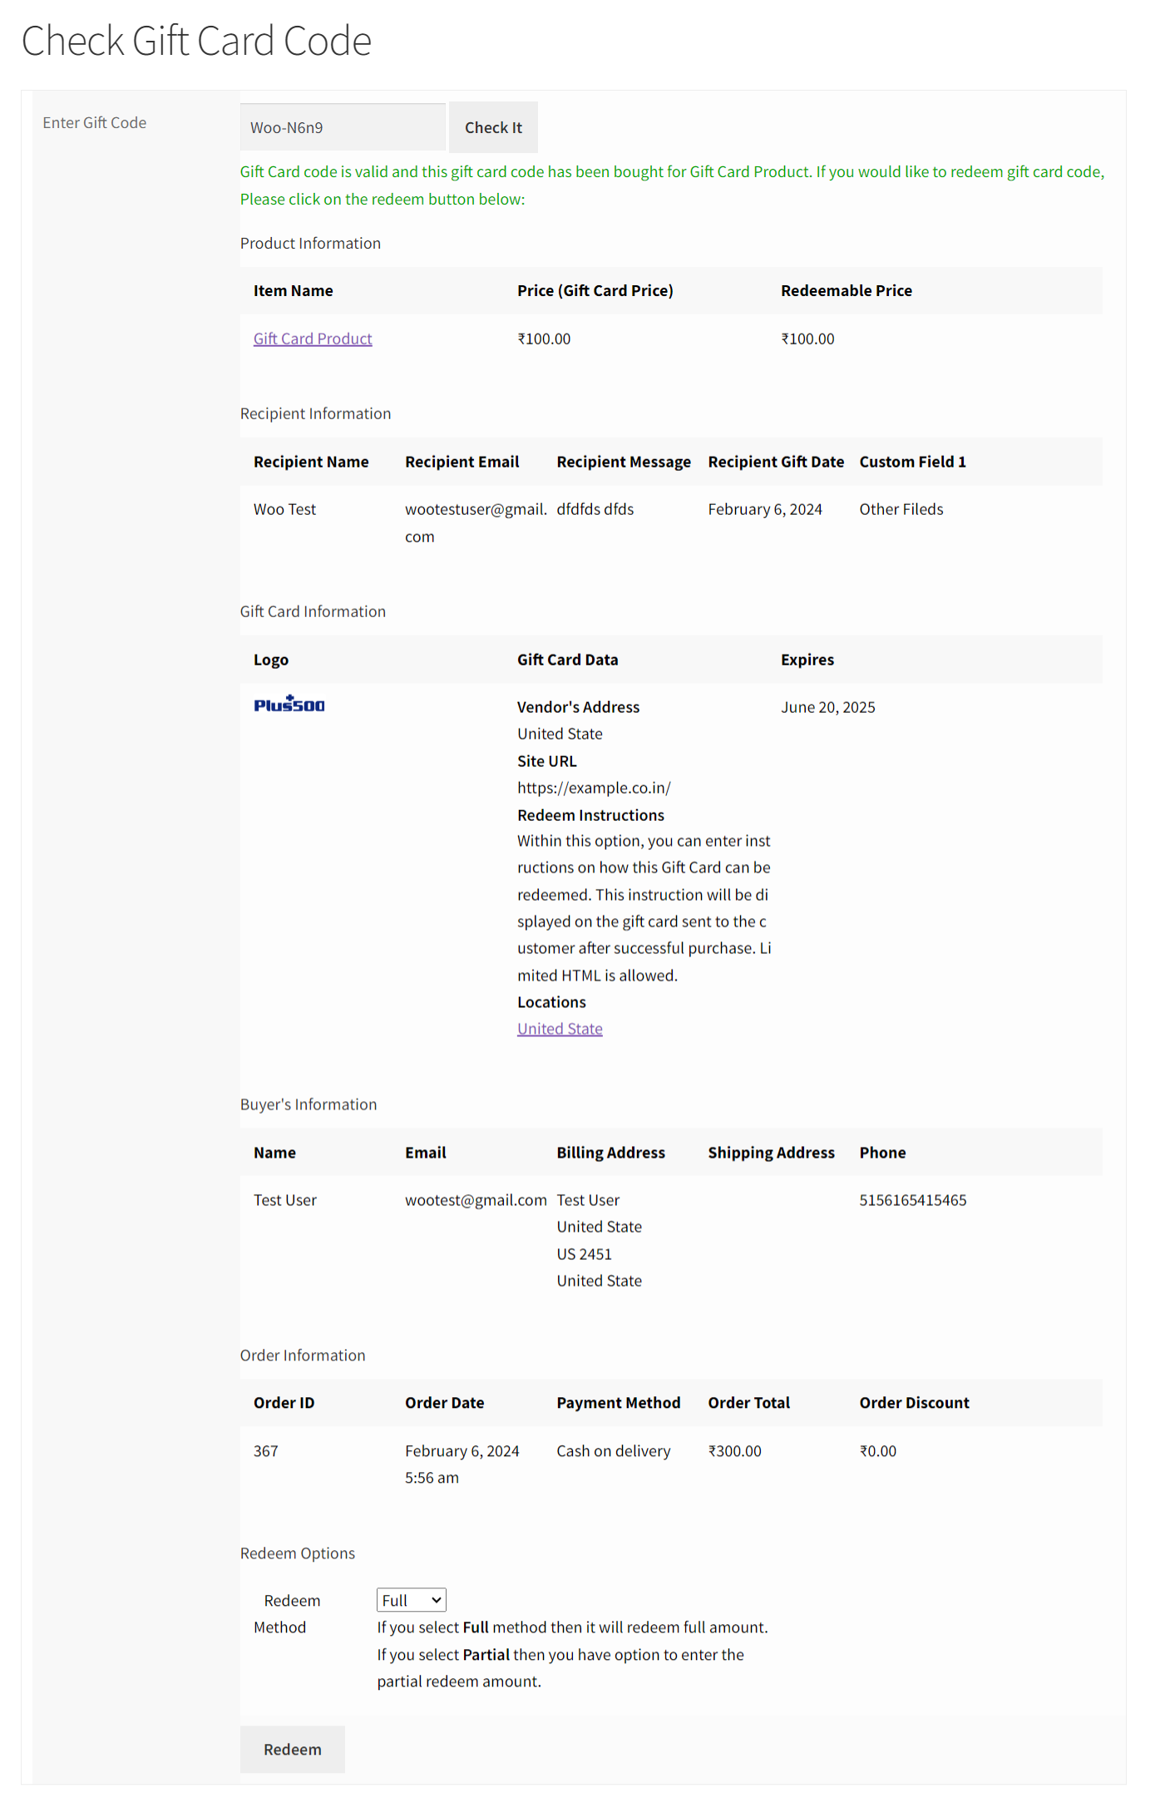Open the Gift Card Product link
This screenshot has height=1808, width=1165.
coord(313,338)
